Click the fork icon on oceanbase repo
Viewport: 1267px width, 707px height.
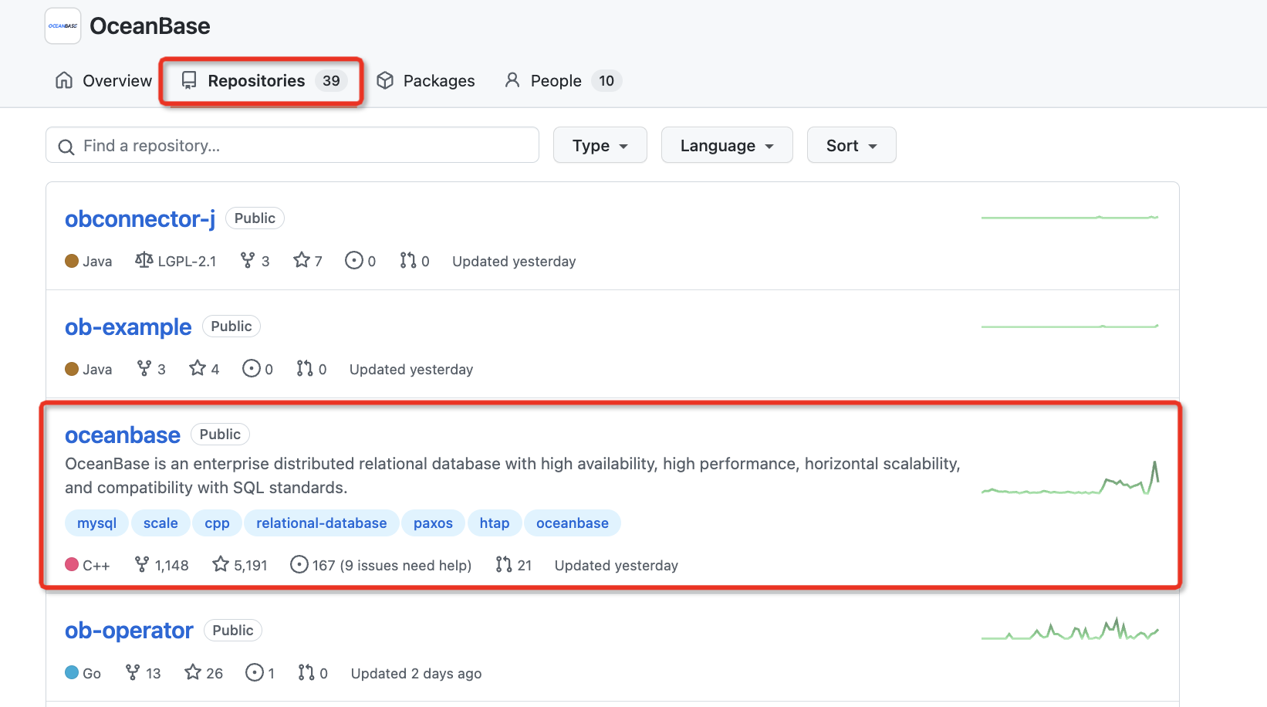click(x=142, y=564)
